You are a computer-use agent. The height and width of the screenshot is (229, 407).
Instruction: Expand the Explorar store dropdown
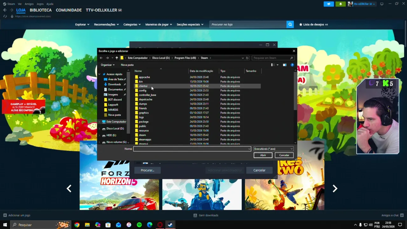[82, 24]
